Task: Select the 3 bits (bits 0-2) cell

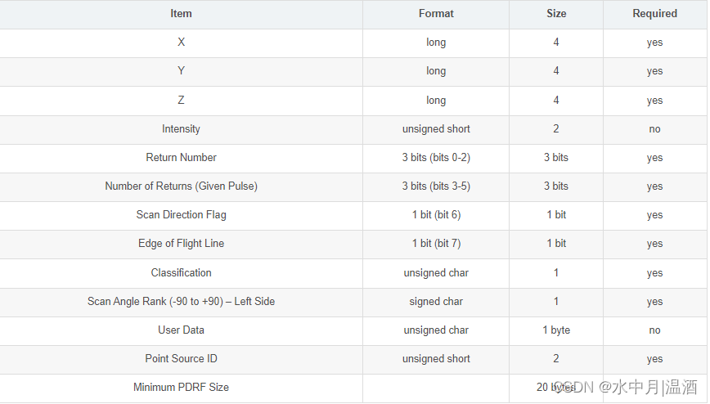Action: (436, 158)
